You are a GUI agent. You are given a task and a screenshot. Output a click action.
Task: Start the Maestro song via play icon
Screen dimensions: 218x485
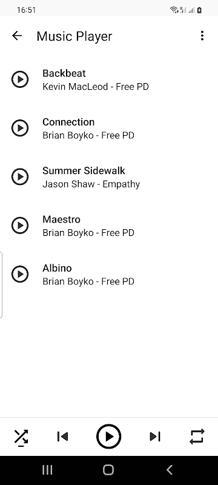[x=20, y=225]
